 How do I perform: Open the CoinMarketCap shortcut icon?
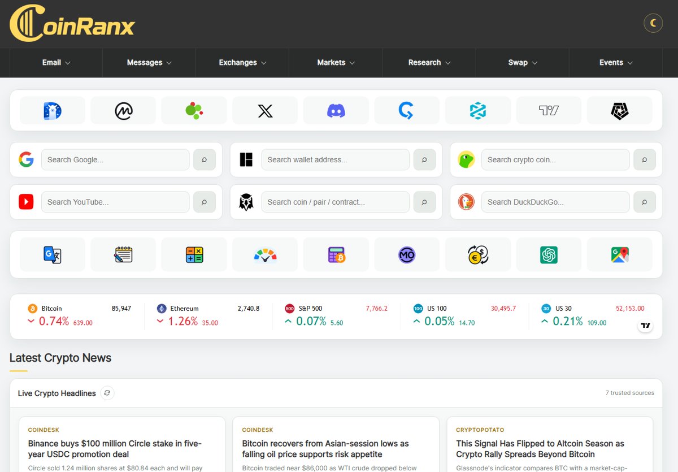click(x=123, y=110)
